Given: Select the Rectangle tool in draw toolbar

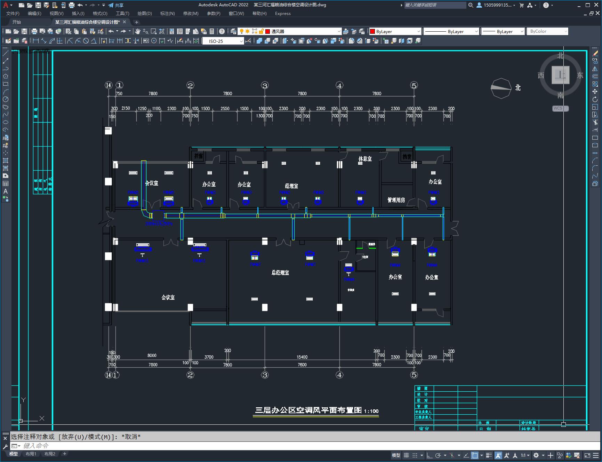Looking at the screenshot, I should [6, 84].
